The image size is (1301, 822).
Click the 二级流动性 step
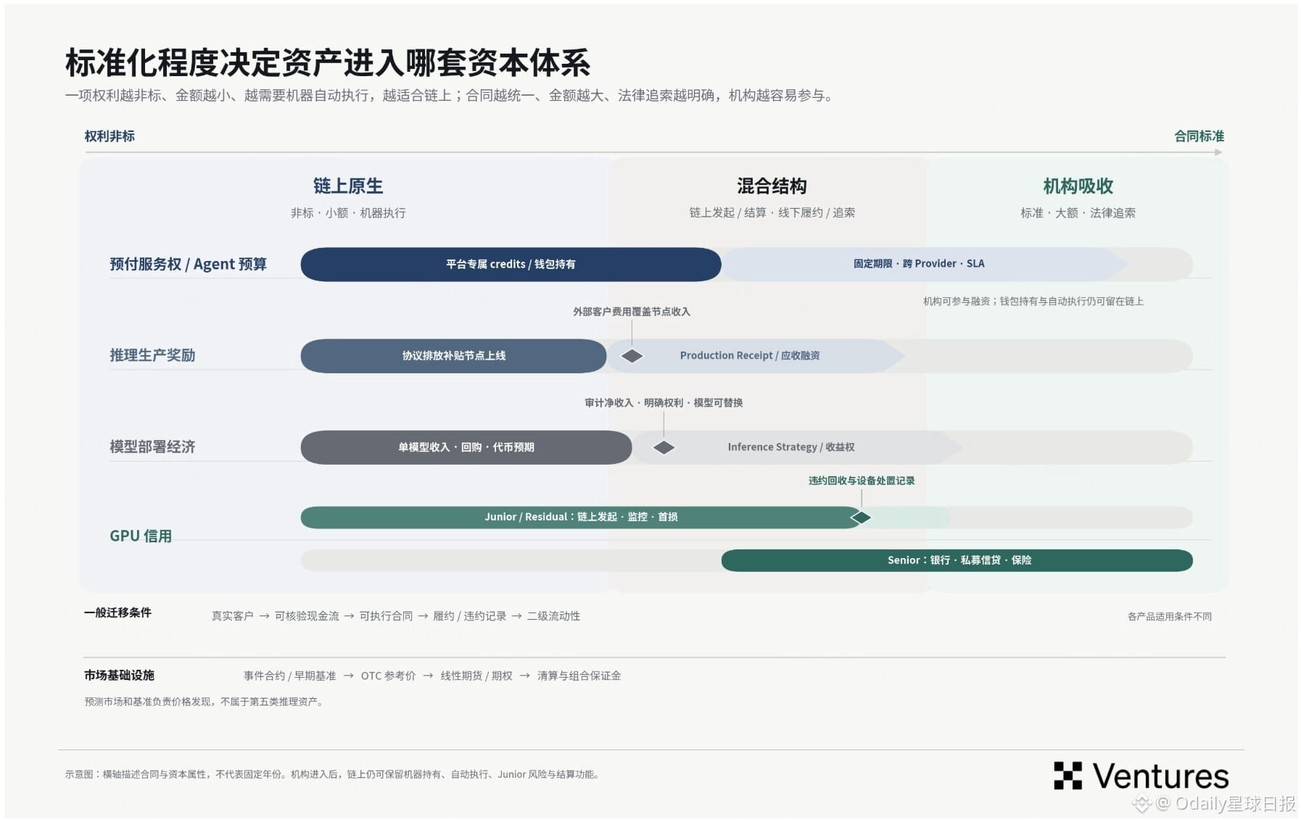(553, 616)
